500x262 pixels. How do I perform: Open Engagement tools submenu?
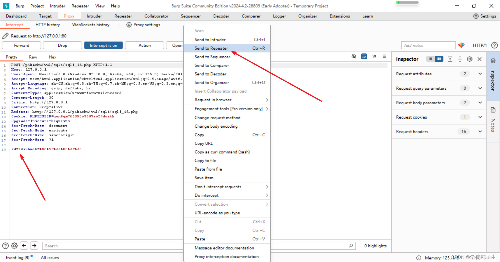pyautogui.click(x=227, y=109)
